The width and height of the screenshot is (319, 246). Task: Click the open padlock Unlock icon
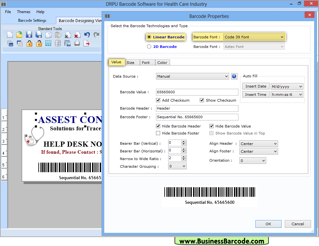39,43
